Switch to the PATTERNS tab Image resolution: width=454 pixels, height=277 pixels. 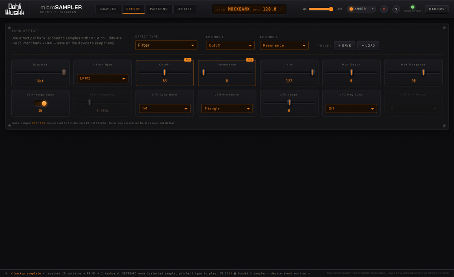point(158,9)
